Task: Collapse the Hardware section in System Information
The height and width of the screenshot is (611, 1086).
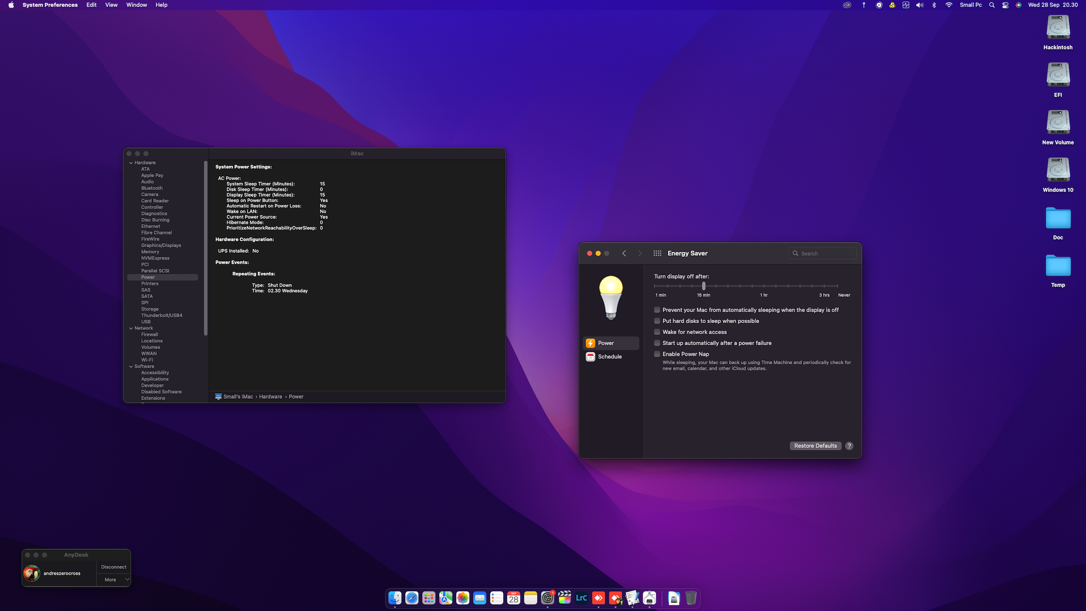Action: [131, 163]
